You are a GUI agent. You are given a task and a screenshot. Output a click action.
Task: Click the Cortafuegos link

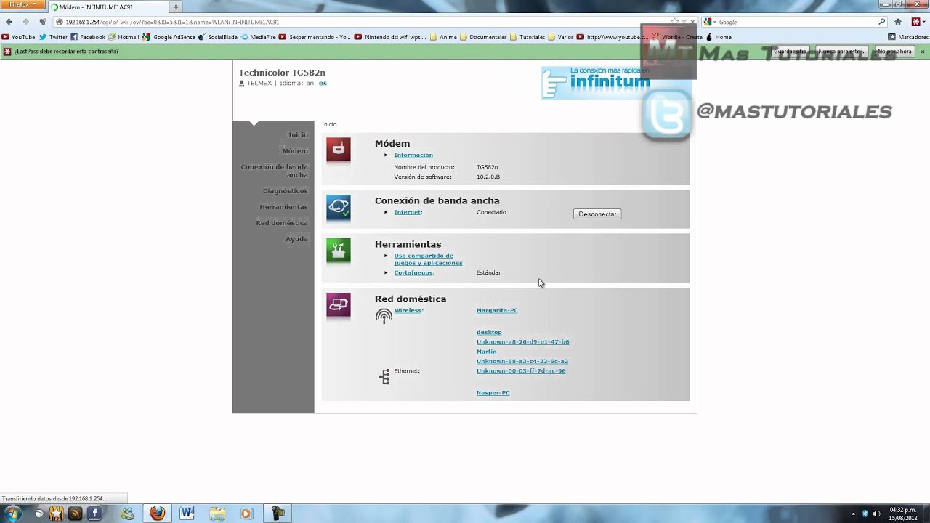click(413, 272)
